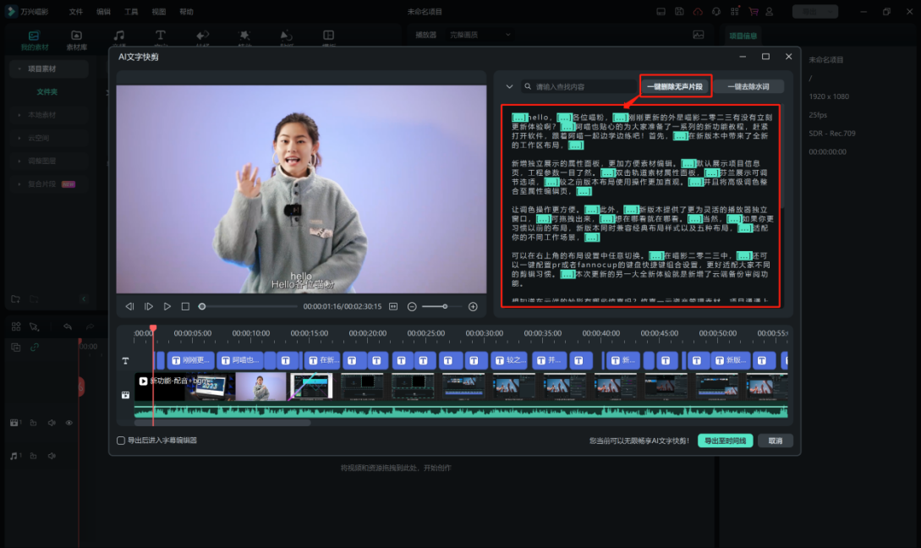Enable the 导出后进入字幕编辑器 checkbox
This screenshot has width=921, height=548.
pos(121,441)
